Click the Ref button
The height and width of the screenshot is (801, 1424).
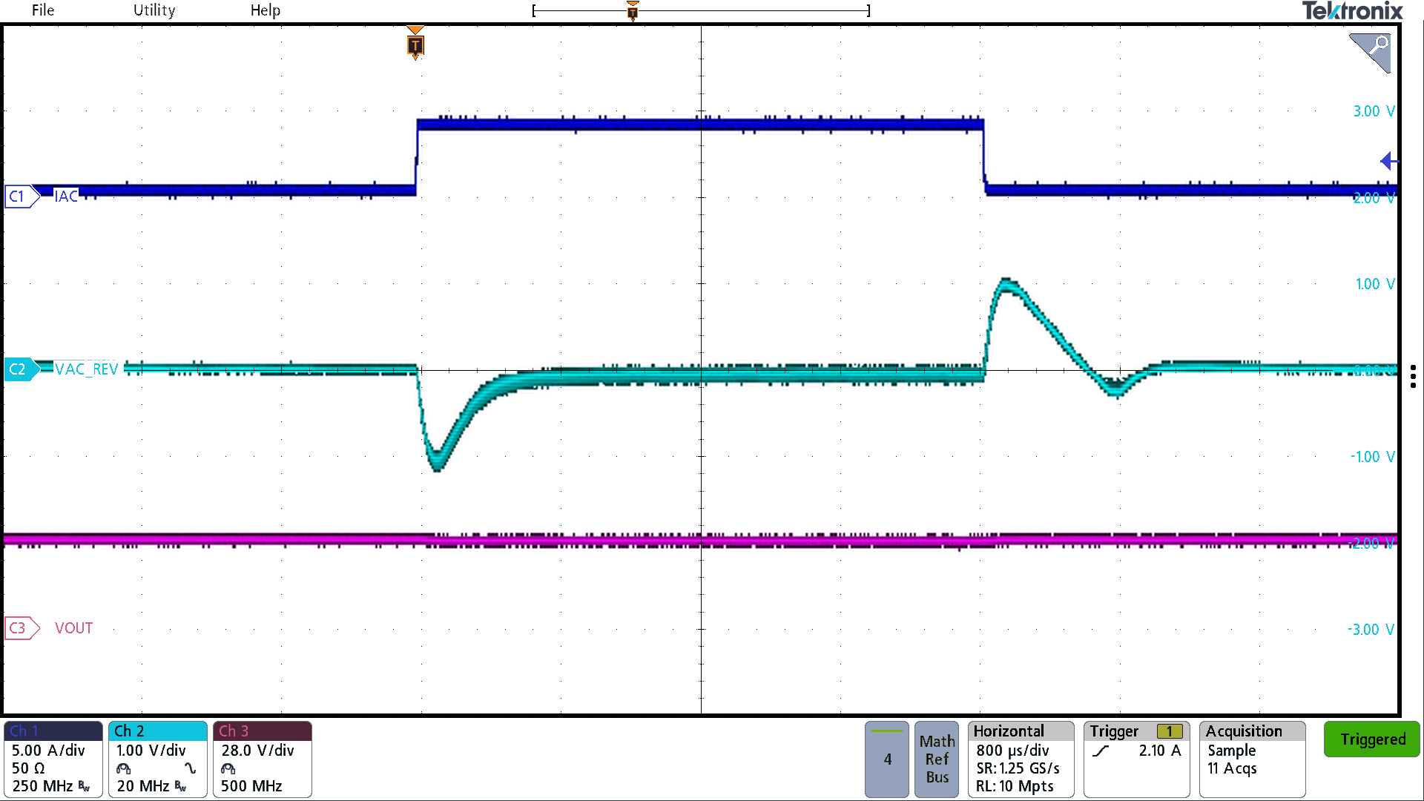[937, 759]
